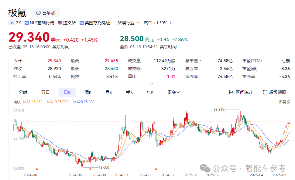Open the 汽车 +1.59% industry link

(158, 23)
